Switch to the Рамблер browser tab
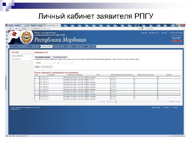192x144 pixels. pyautogui.click(x=20, y=25)
